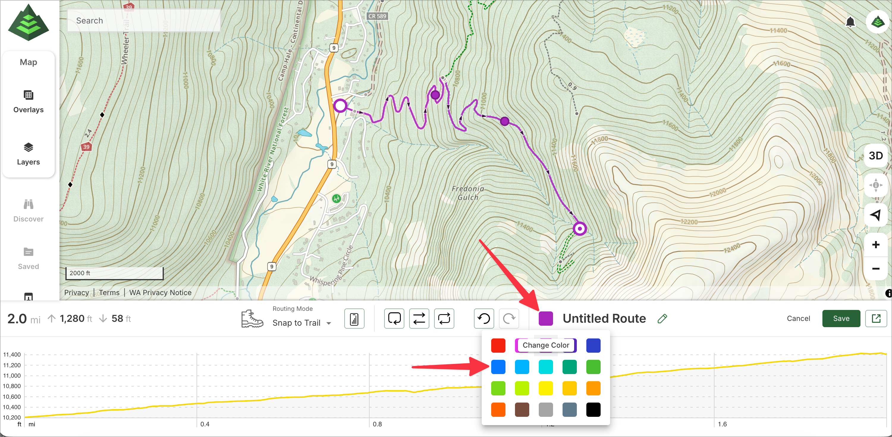Viewport: 892px width, 437px height.
Task: Click the send to phone icon
Action: pos(354,319)
